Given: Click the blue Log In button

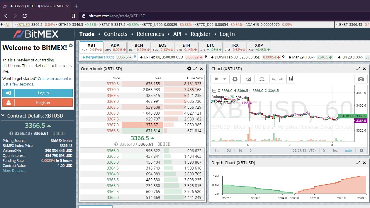Looking at the screenshot, I should (38, 93).
